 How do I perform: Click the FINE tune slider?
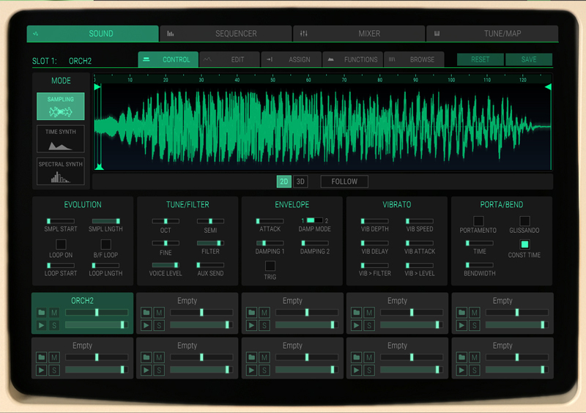[166, 243]
